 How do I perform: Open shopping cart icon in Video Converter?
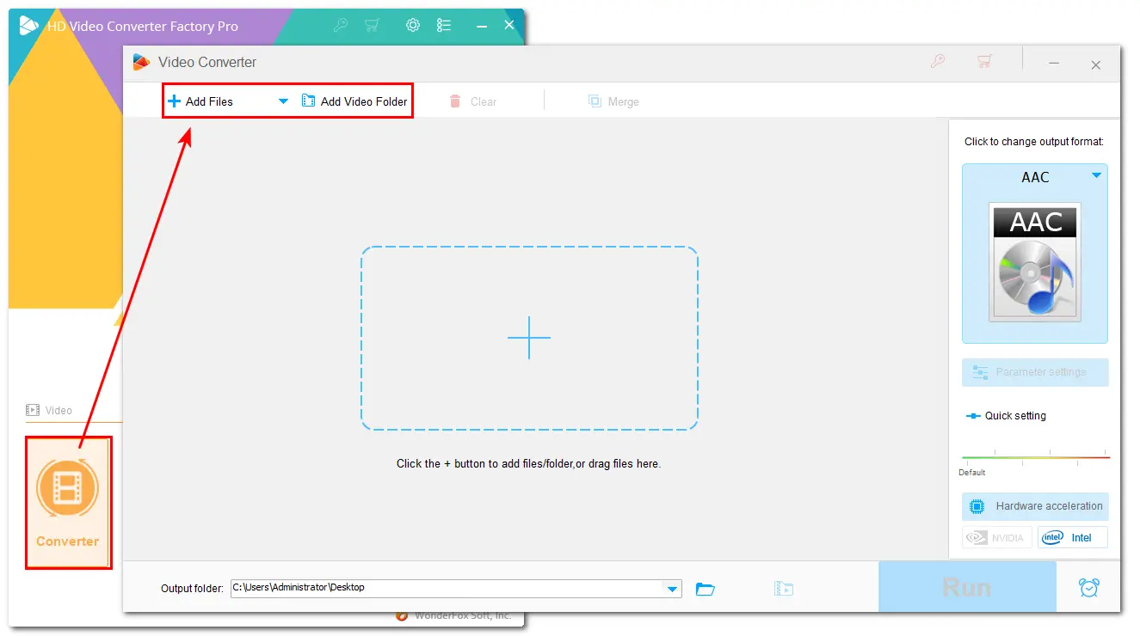[x=984, y=62]
